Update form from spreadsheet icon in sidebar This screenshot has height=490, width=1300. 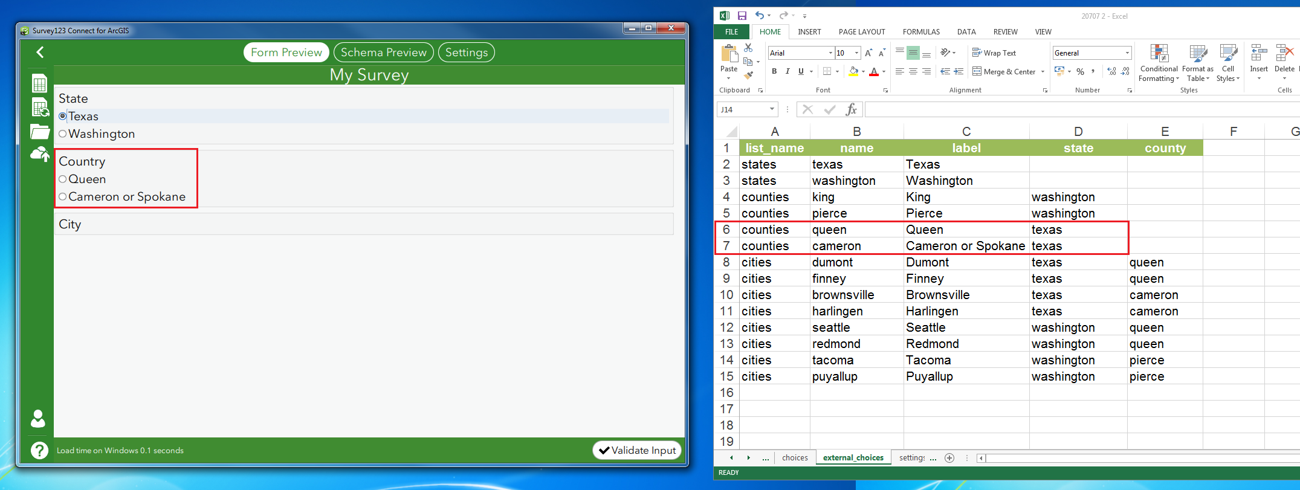click(x=40, y=108)
